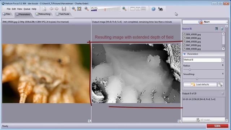This screenshot has width=231, height=130.
Task: Open help with the blue question icon
Action: point(153,9)
